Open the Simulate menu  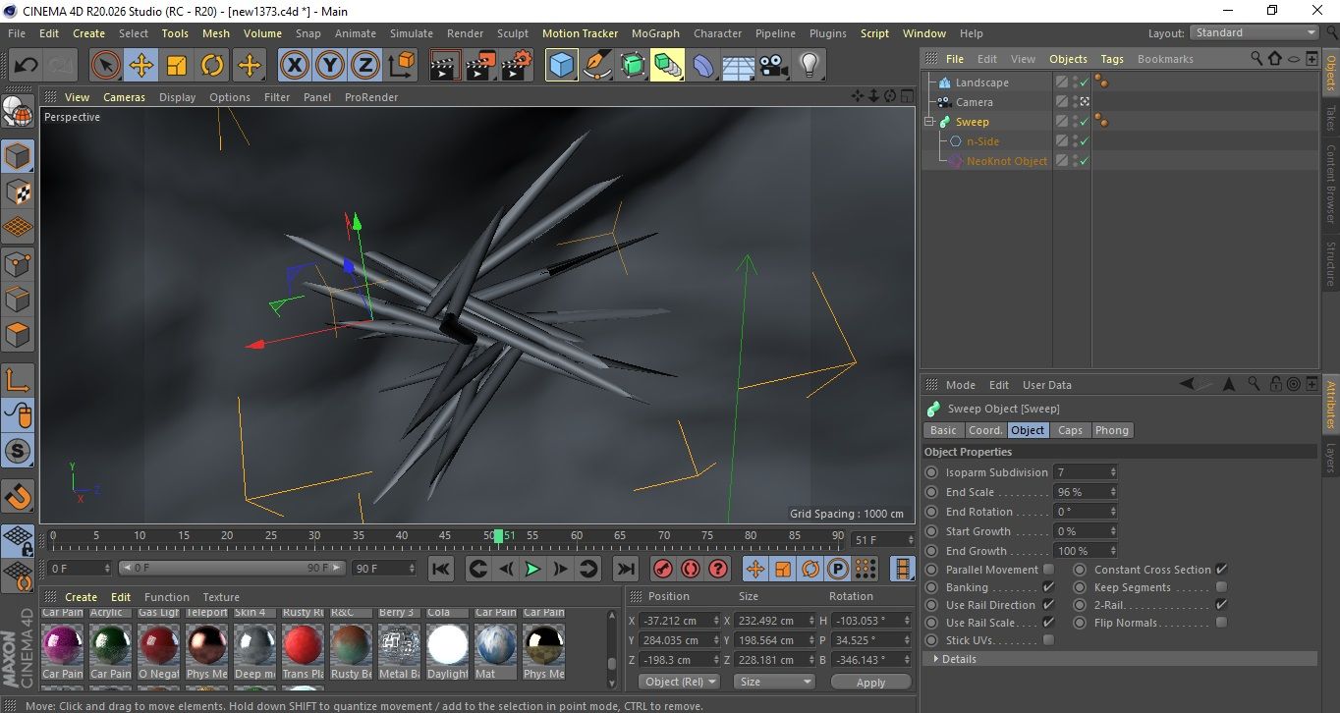pyautogui.click(x=412, y=33)
